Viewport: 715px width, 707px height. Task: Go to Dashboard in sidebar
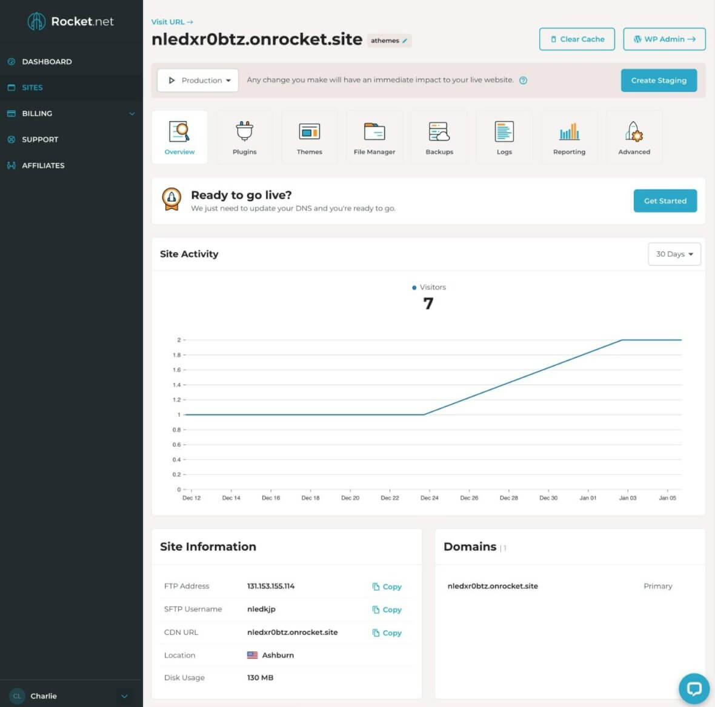[x=47, y=62]
